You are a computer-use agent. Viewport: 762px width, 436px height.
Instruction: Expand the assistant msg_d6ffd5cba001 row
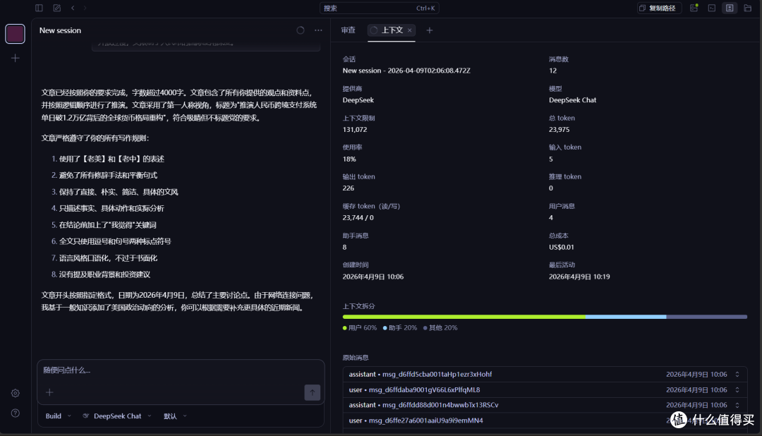click(x=544, y=375)
